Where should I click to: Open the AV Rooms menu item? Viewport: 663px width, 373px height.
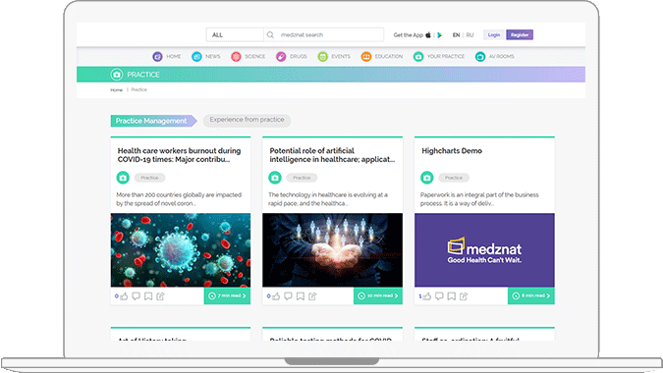pyautogui.click(x=502, y=56)
